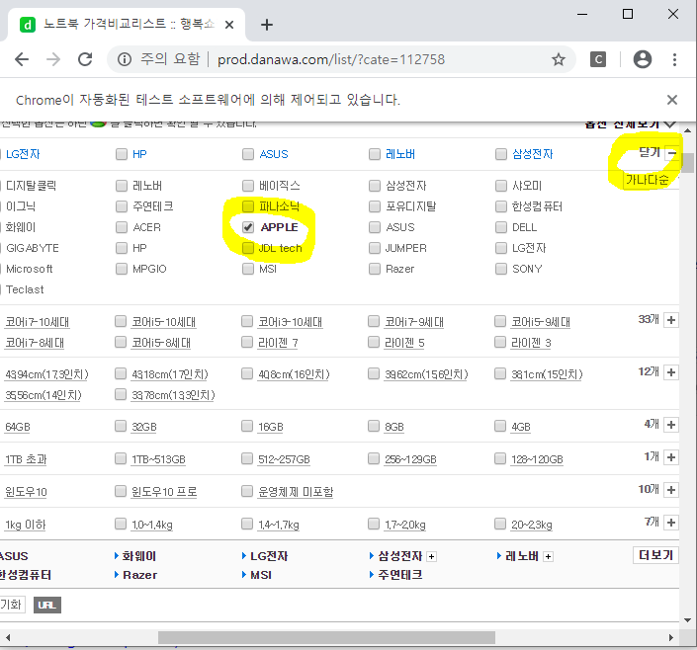Click the horizontal scrollbar thumb

(x=326, y=637)
